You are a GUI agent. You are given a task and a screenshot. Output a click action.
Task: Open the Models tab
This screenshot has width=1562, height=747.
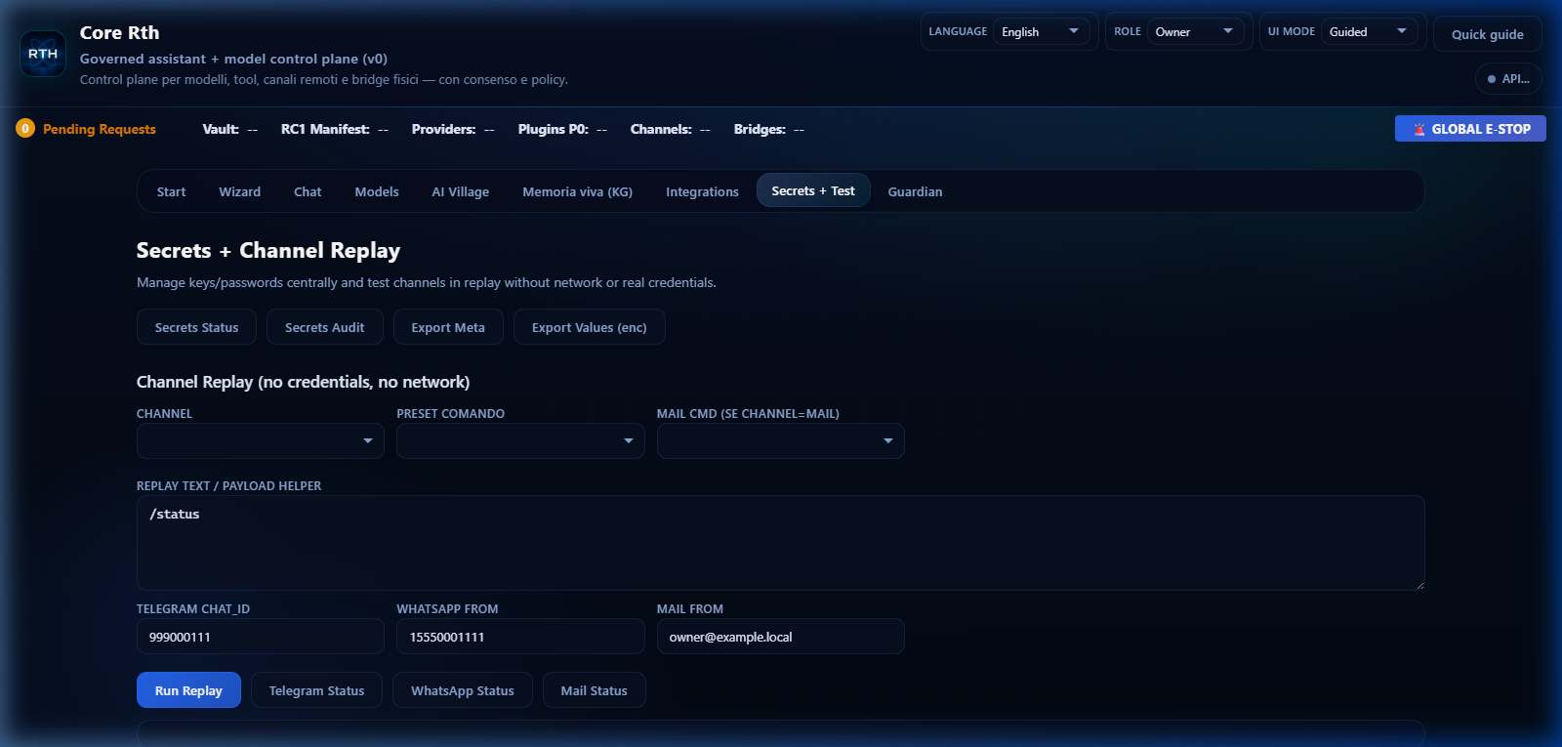coord(377,191)
